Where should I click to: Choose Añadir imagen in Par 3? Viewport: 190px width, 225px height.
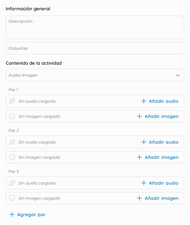158,198
